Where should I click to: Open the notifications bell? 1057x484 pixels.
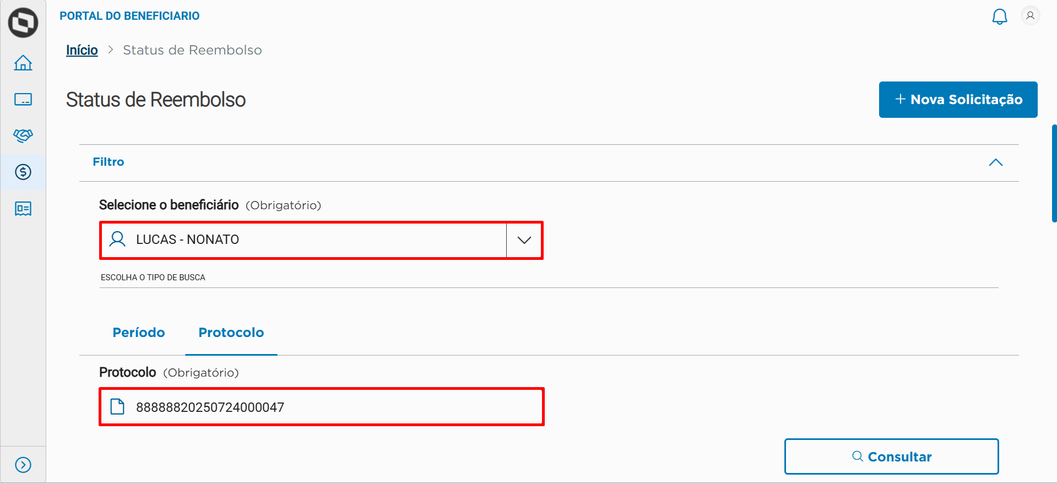pos(999,17)
